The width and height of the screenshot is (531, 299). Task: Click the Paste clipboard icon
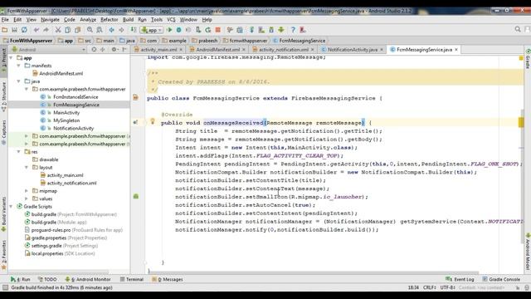[77, 30]
